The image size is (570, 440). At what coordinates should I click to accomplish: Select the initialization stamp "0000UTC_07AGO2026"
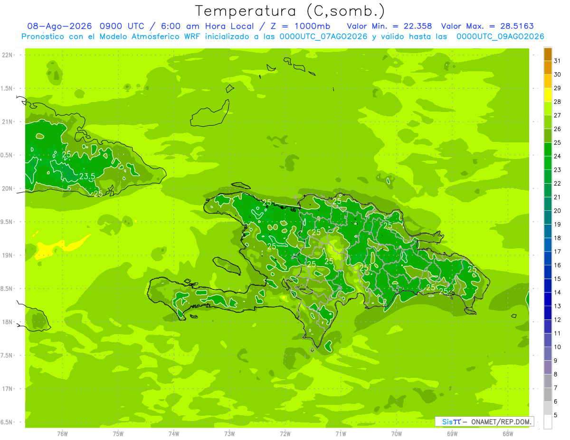[323, 37]
